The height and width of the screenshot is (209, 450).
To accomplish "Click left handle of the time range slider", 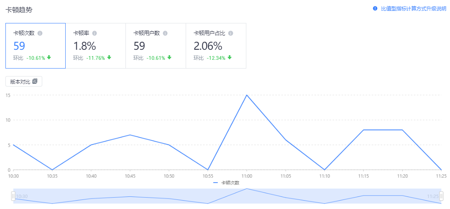I will coord(13,196).
